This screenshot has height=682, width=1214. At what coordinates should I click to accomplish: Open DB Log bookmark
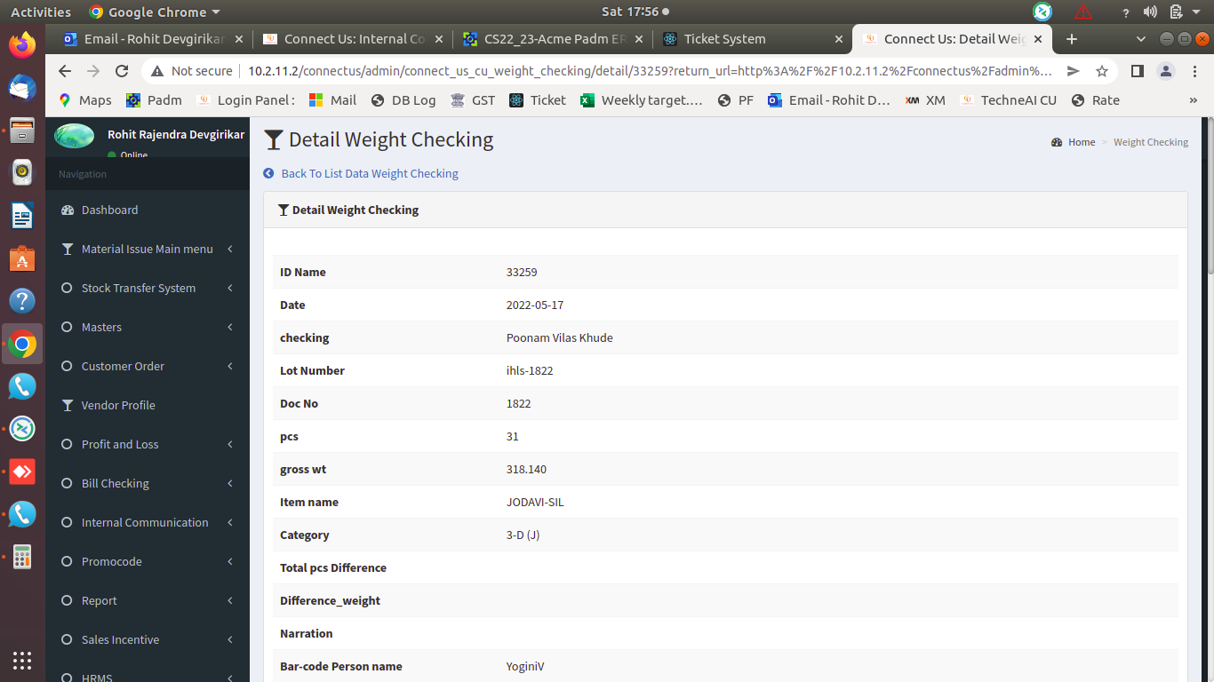click(403, 100)
